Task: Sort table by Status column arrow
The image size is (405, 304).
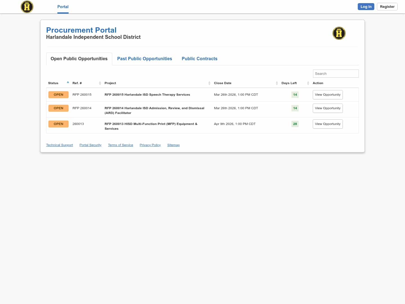Action: click(68, 82)
